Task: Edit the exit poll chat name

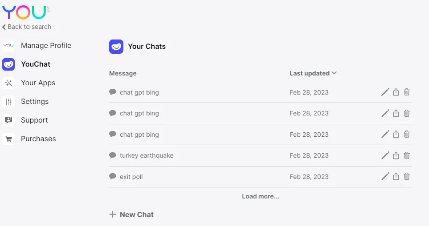Action: click(x=385, y=176)
